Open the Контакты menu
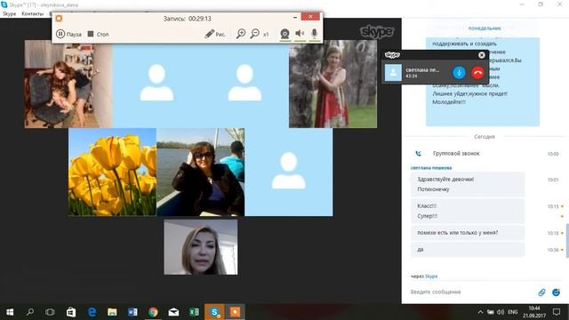The width and height of the screenshot is (569, 320). (x=32, y=14)
